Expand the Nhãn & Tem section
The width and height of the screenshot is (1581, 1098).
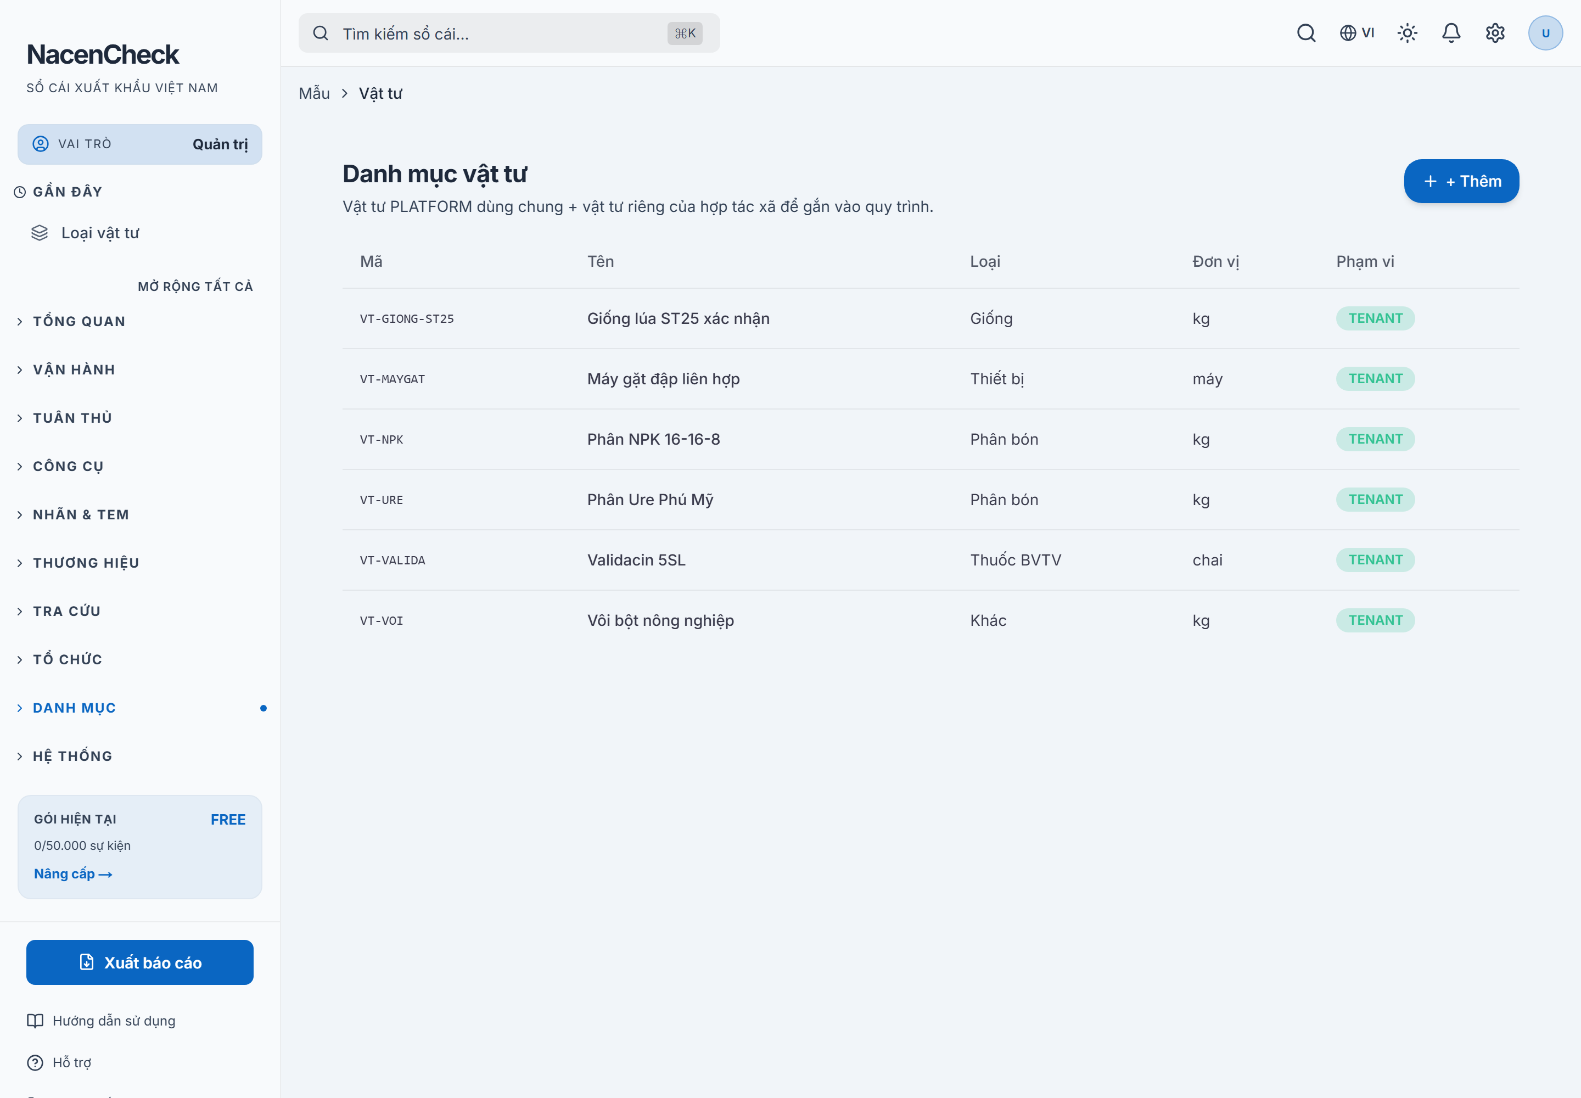click(x=139, y=514)
